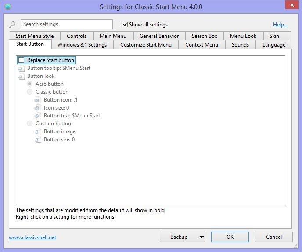302x252 pixels.
Task: Switch to the Search Box tab
Action: click(x=205, y=36)
